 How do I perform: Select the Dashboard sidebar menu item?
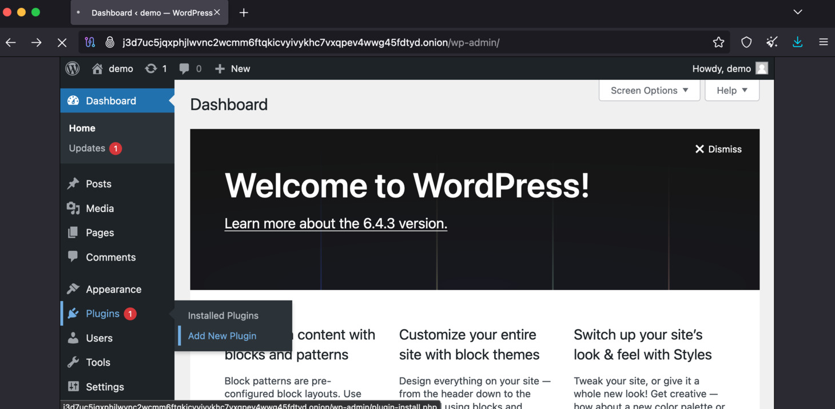point(117,101)
